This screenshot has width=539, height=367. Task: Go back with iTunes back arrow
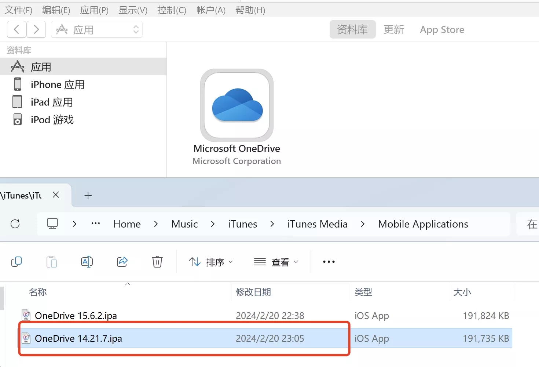tap(16, 29)
